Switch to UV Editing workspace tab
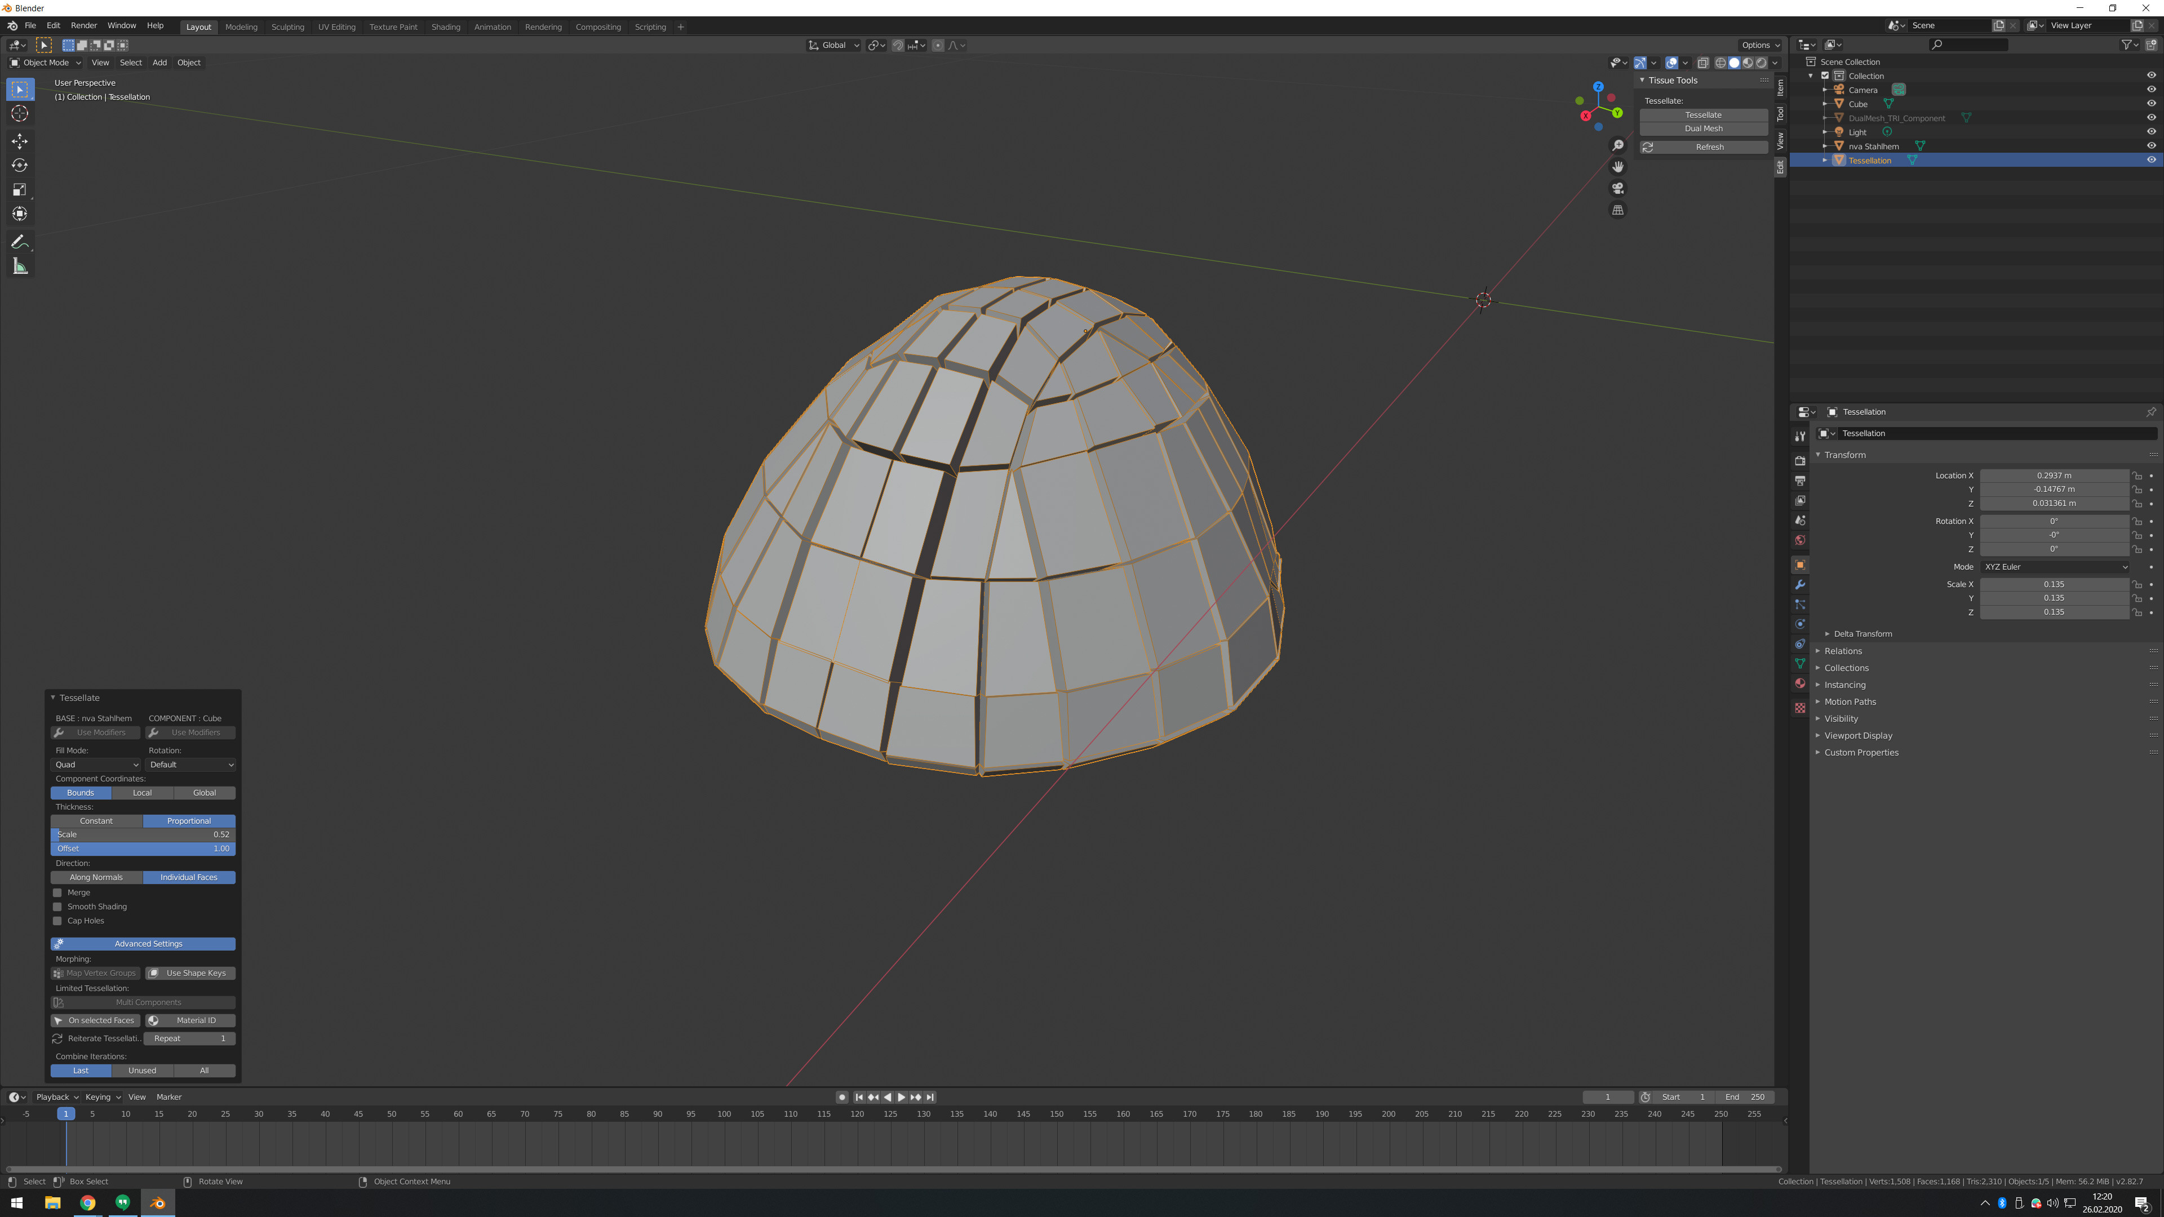Screen dimensions: 2164x1217 337,27
